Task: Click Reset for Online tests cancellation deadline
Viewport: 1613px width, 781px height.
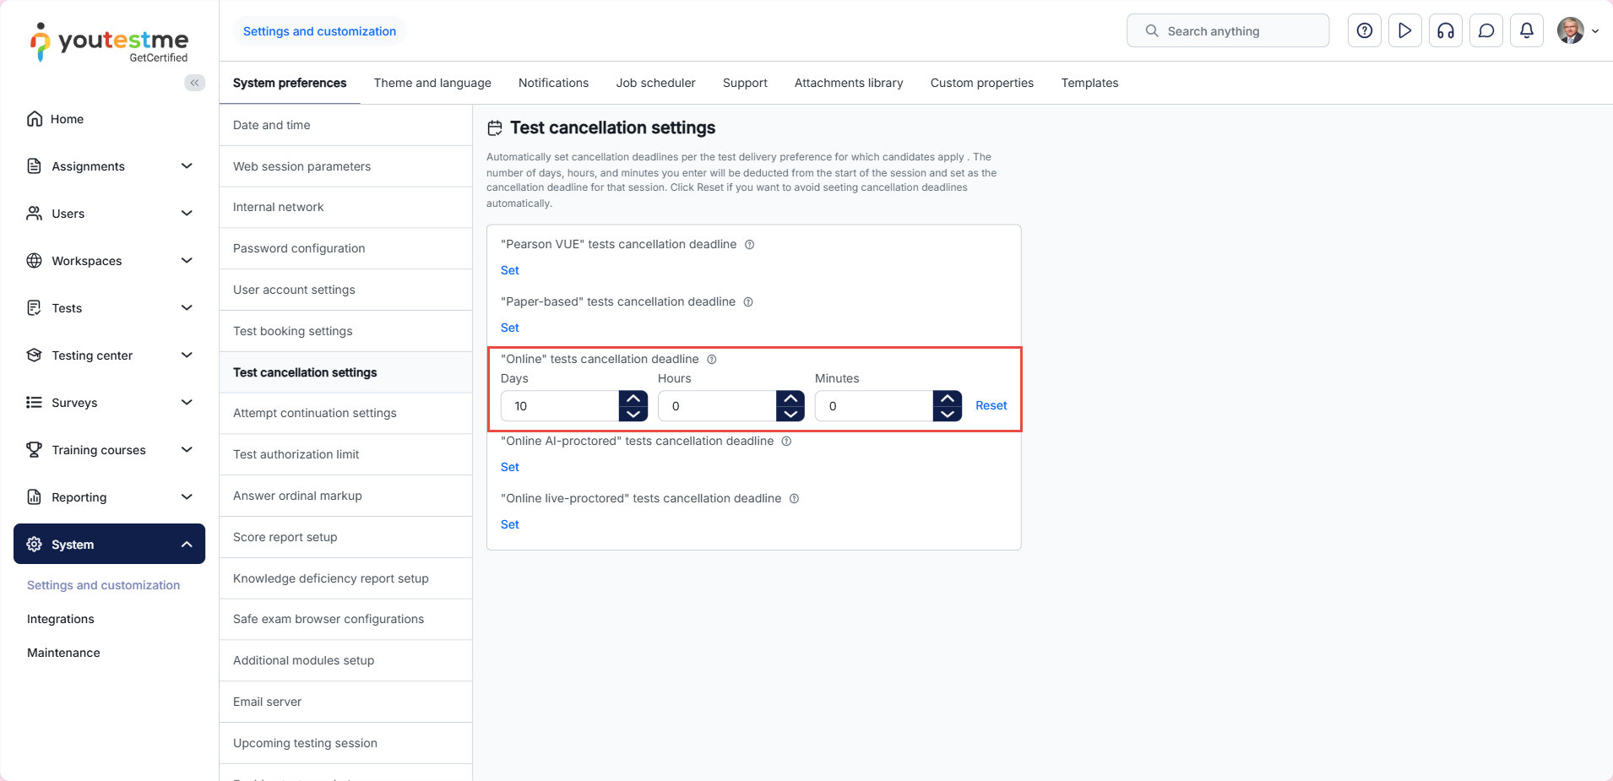Action: [x=991, y=406]
